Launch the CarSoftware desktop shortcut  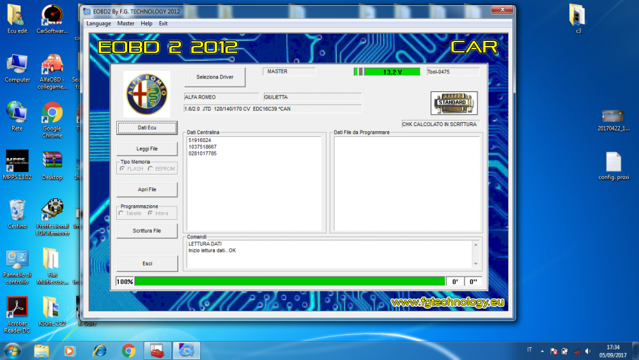52,19
